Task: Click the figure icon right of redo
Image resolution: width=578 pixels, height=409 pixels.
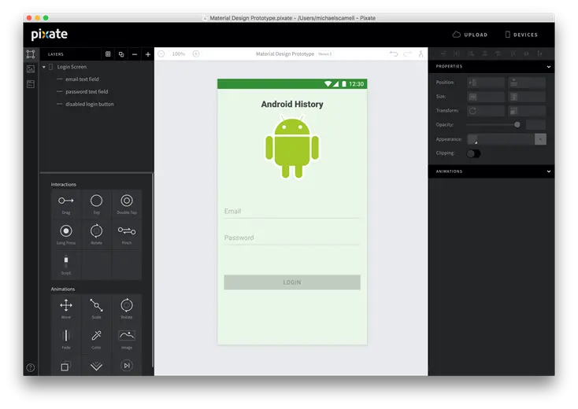Action: (x=421, y=54)
